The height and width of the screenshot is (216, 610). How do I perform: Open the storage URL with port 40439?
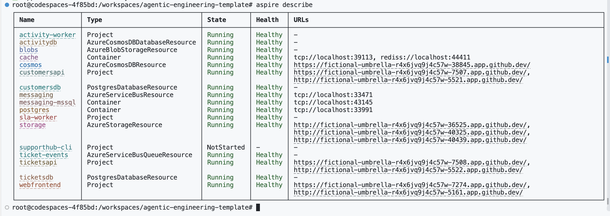coord(410,140)
